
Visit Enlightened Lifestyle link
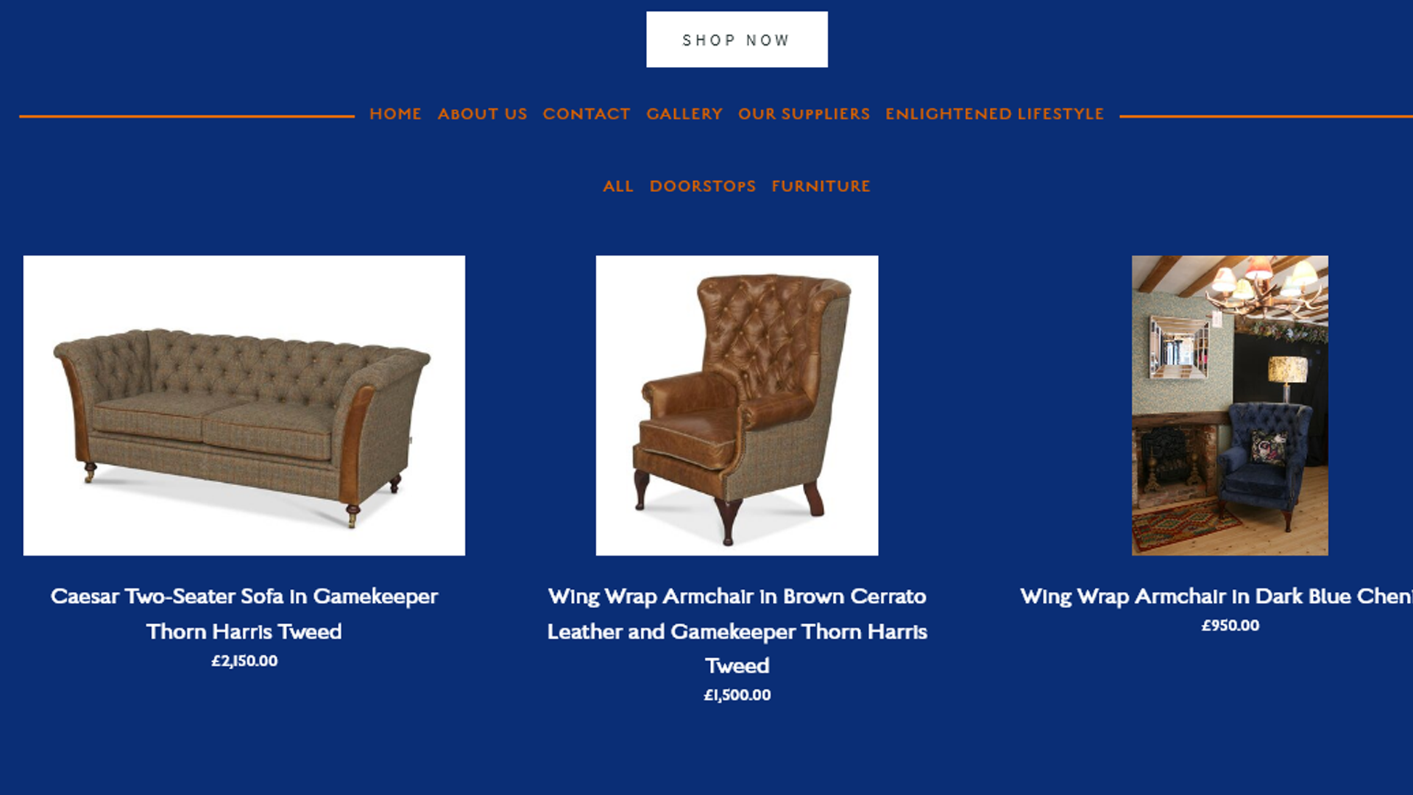pos(994,114)
